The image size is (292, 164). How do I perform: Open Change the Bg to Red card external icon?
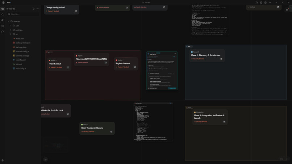[76, 11]
